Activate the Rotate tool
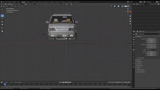 coord(2,19)
